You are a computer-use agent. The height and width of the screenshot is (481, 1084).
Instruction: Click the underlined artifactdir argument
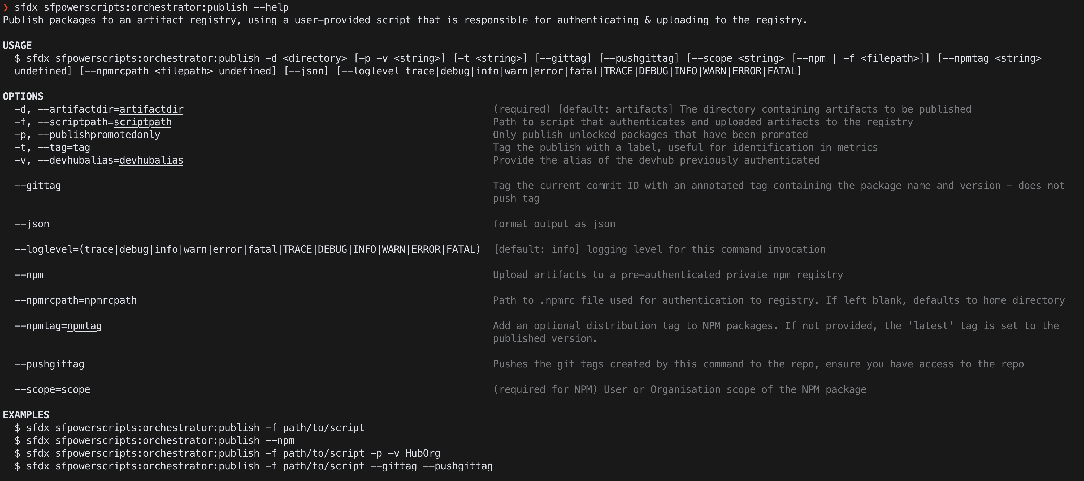point(151,109)
